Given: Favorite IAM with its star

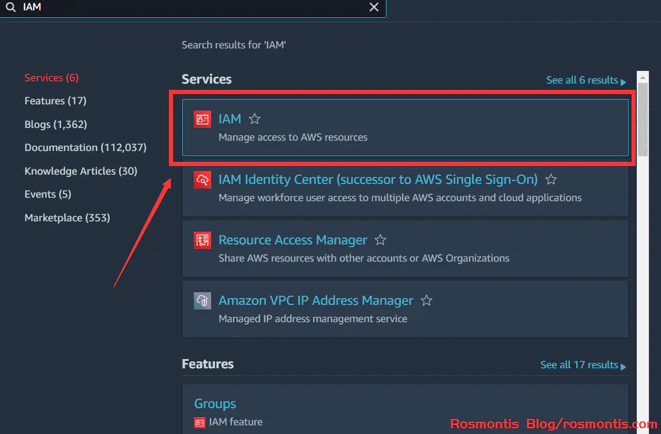Looking at the screenshot, I should point(254,119).
